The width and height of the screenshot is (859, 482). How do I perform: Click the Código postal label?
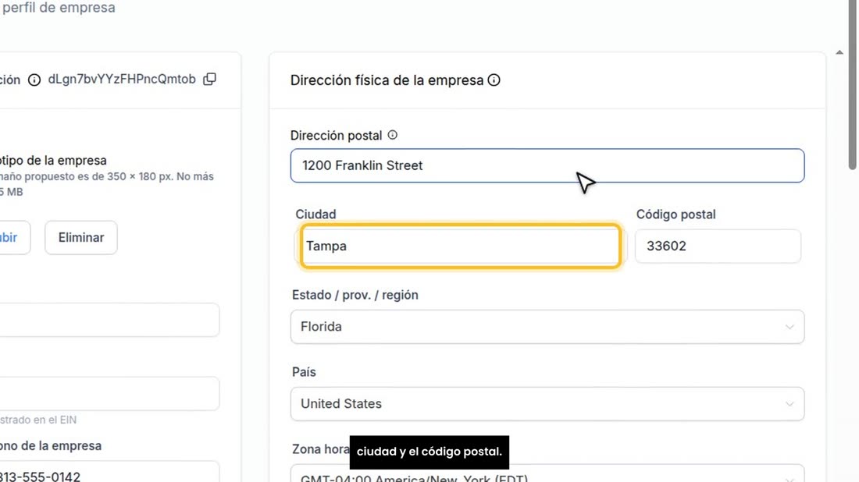676,214
